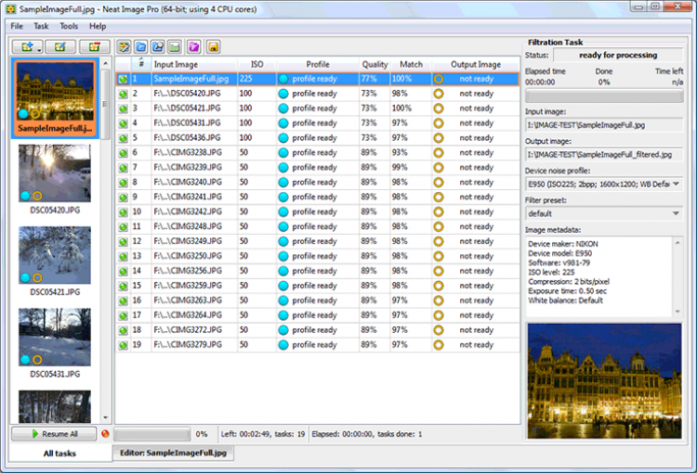Click the blue folder with magnifier icon
Image resolution: width=697 pixels, height=473 pixels.
158,46
